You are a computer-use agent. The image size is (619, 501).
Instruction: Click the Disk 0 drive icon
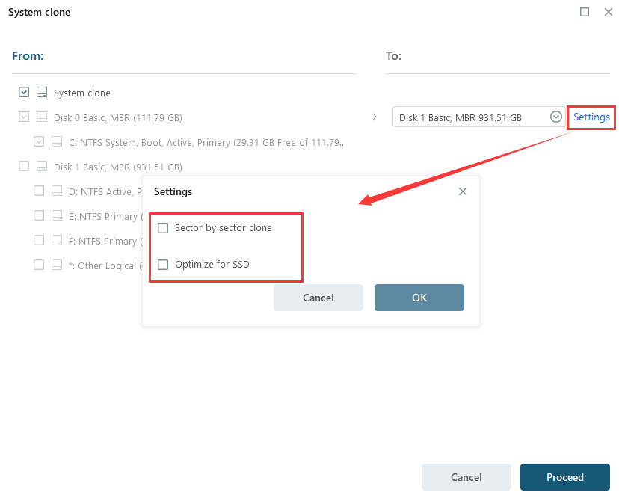[x=42, y=117]
